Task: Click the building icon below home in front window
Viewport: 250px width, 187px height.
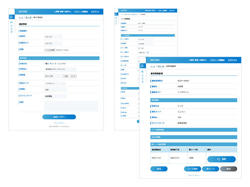Action: click(142, 71)
